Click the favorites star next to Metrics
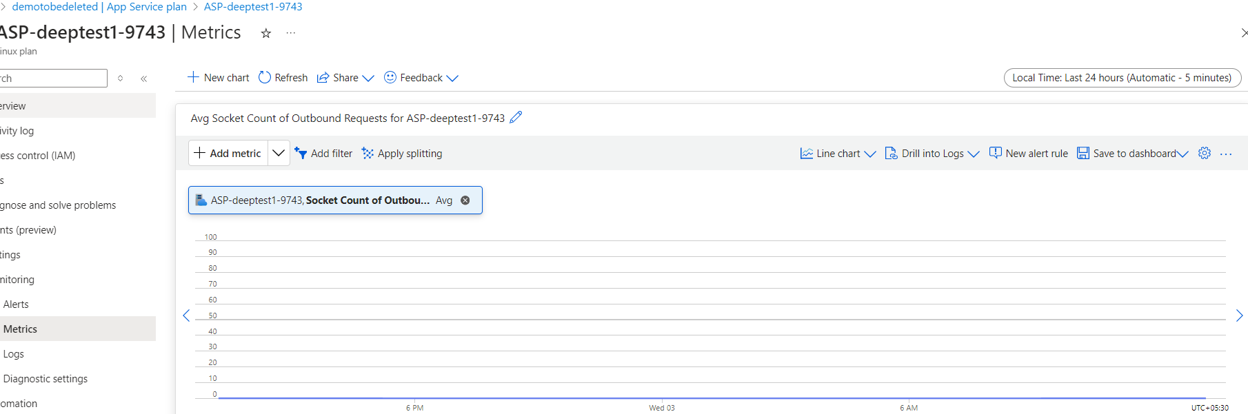Viewport: 1248px width, 414px height. tap(265, 32)
